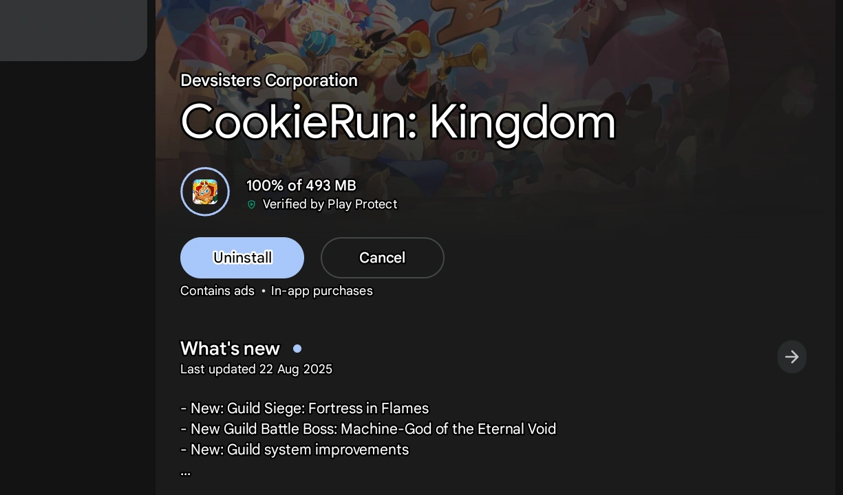
Task: Click the Guild Siege: Fortress in Flames note
Action: 304,408
